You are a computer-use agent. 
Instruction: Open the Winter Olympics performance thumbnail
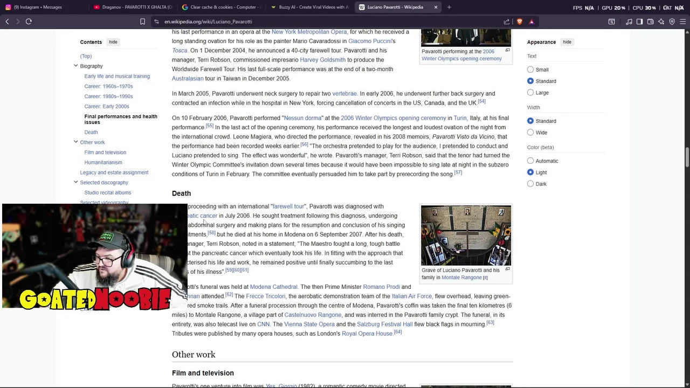pyautogui.click(x=466, y=37)
